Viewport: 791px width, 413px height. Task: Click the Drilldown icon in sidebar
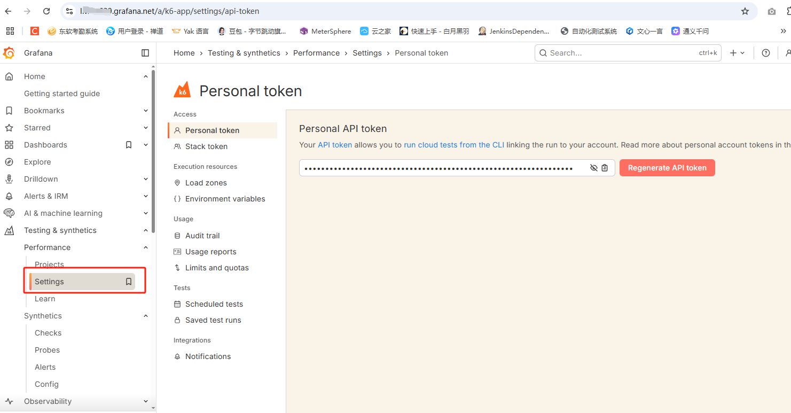pyautogui.click(x=9, y=179)
